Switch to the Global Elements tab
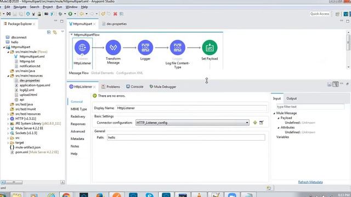351x197 pixels. 102,73
